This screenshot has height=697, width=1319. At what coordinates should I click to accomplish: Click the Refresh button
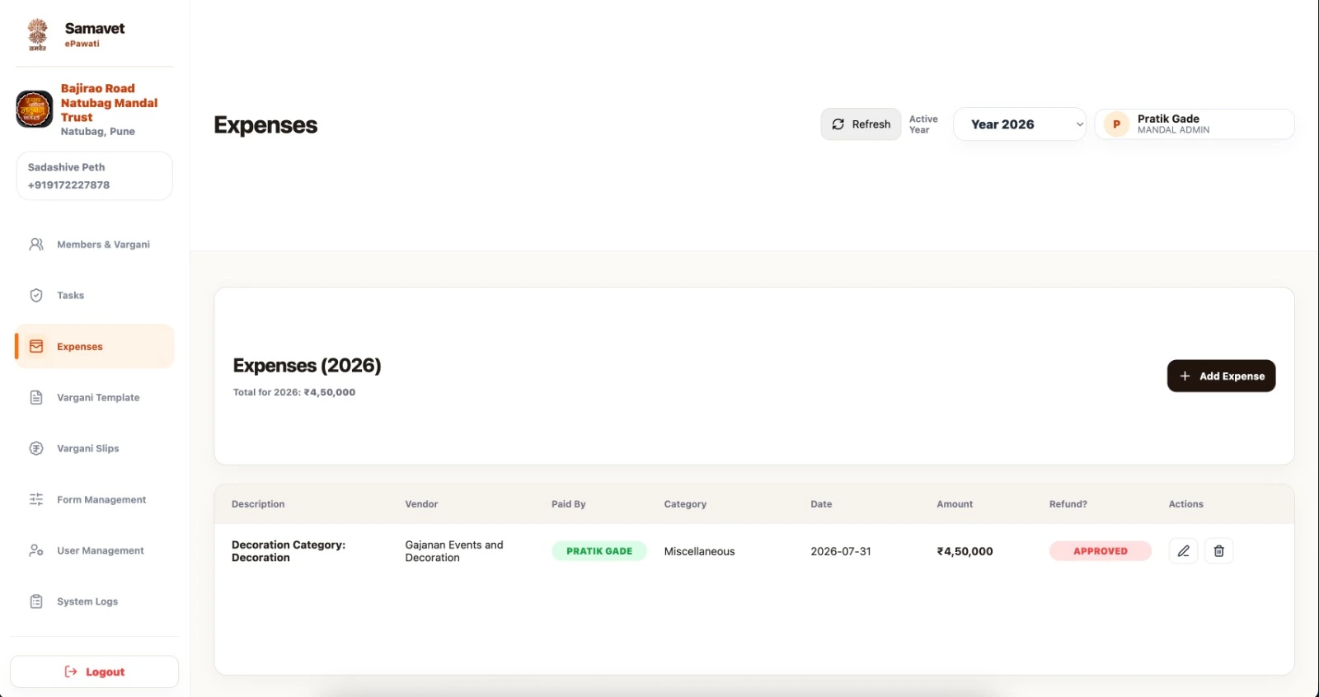coord(861,124)
